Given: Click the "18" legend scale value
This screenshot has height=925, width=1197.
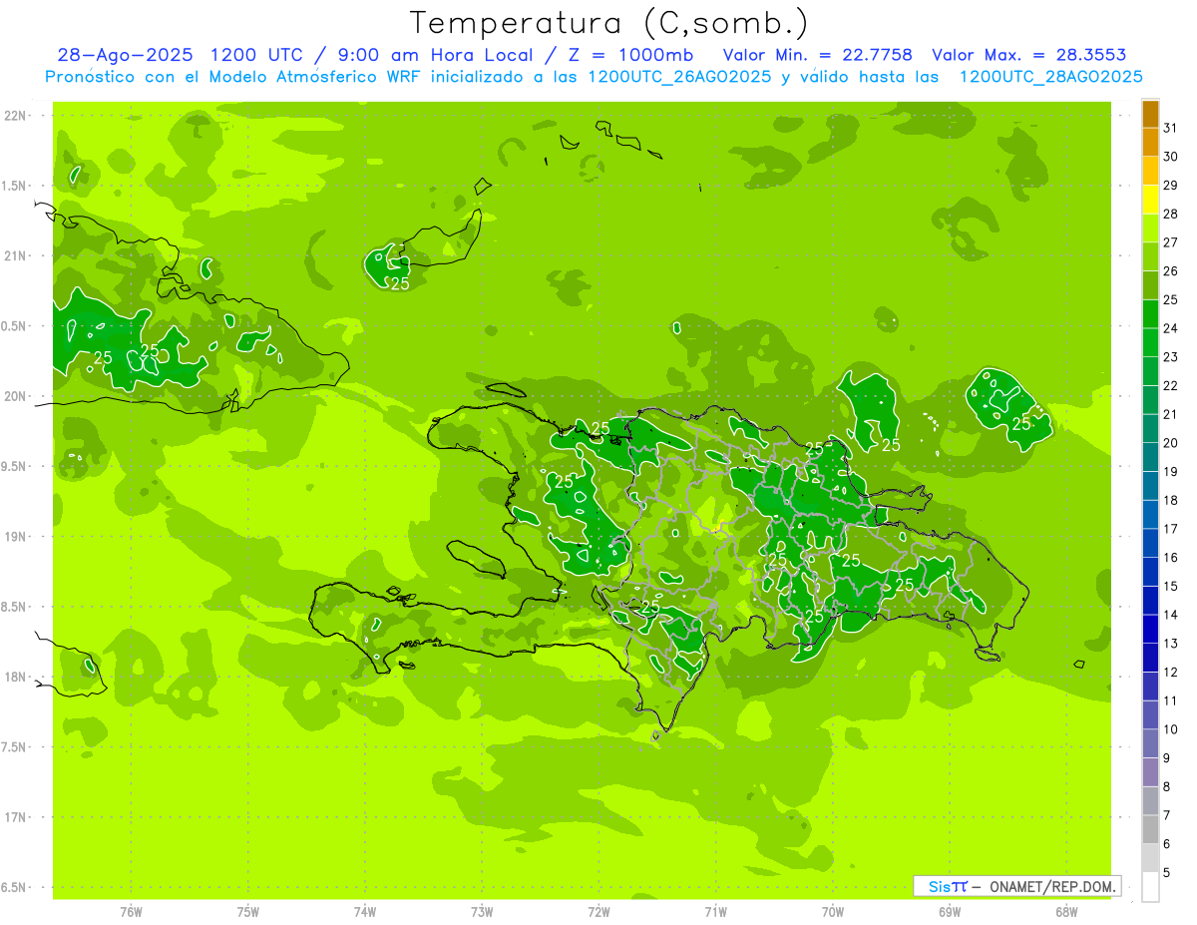Looking at the screenshot, I should (x=1171, y=500).
